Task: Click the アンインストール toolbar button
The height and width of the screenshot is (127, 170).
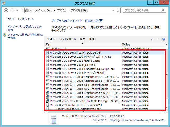Action: click(x=68, y=39)
